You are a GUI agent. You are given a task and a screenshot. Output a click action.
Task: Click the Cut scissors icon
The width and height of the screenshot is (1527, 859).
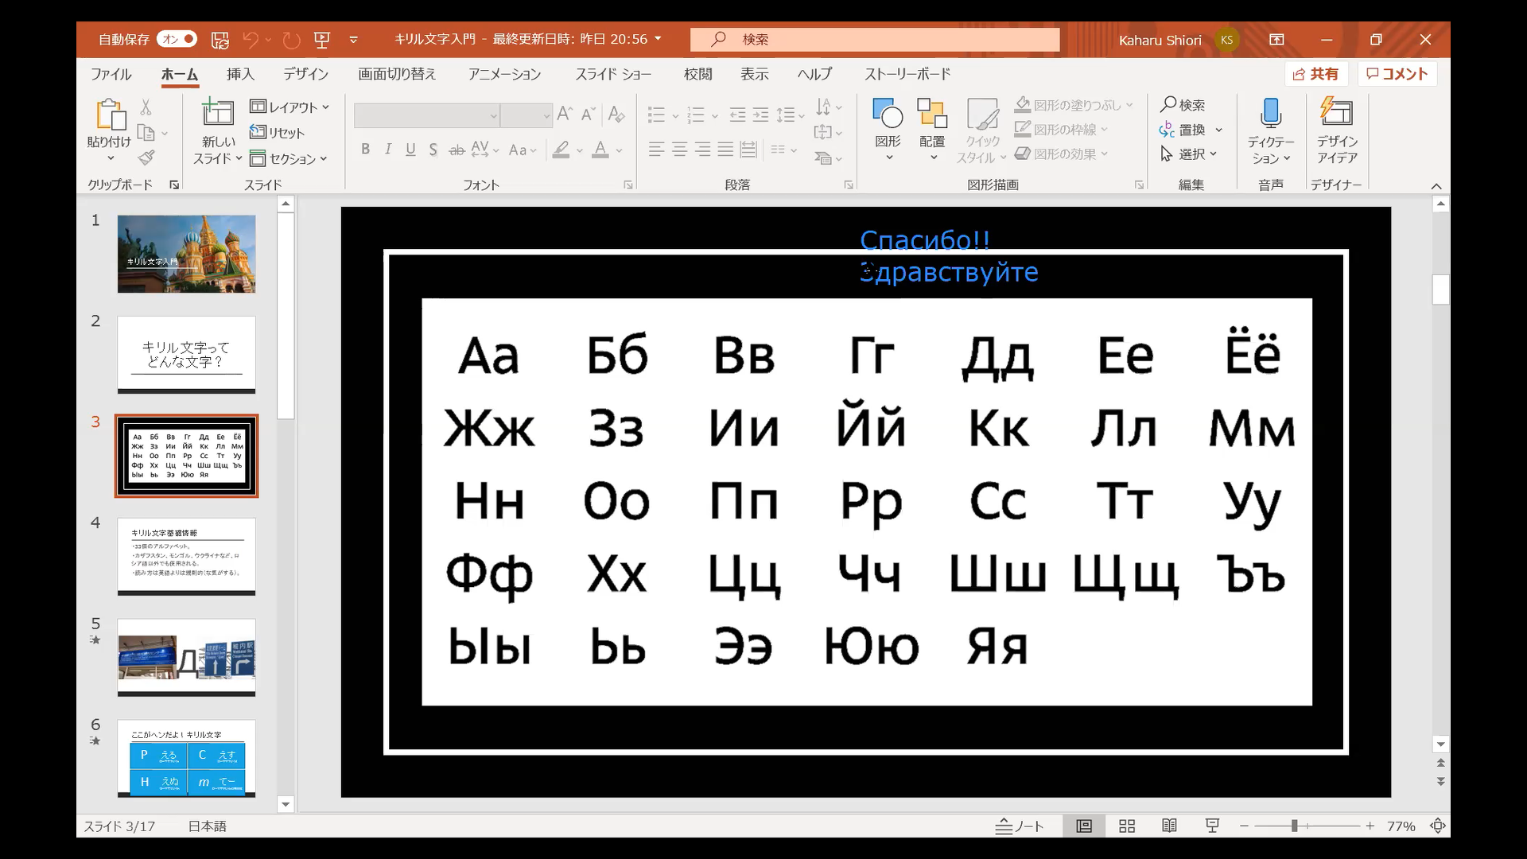pyautogui.click(x=146, y=107)
